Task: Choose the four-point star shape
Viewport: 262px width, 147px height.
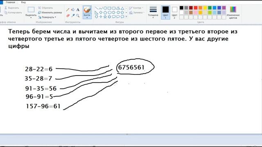Action: 101,16
